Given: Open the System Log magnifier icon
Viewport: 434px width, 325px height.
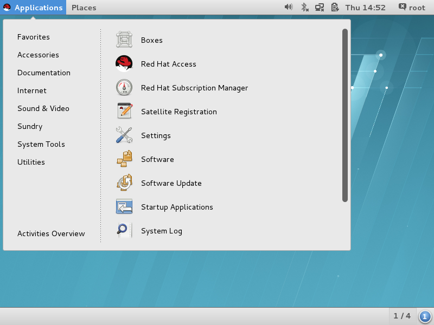Looking at the screenshot, I should [124, 230].
